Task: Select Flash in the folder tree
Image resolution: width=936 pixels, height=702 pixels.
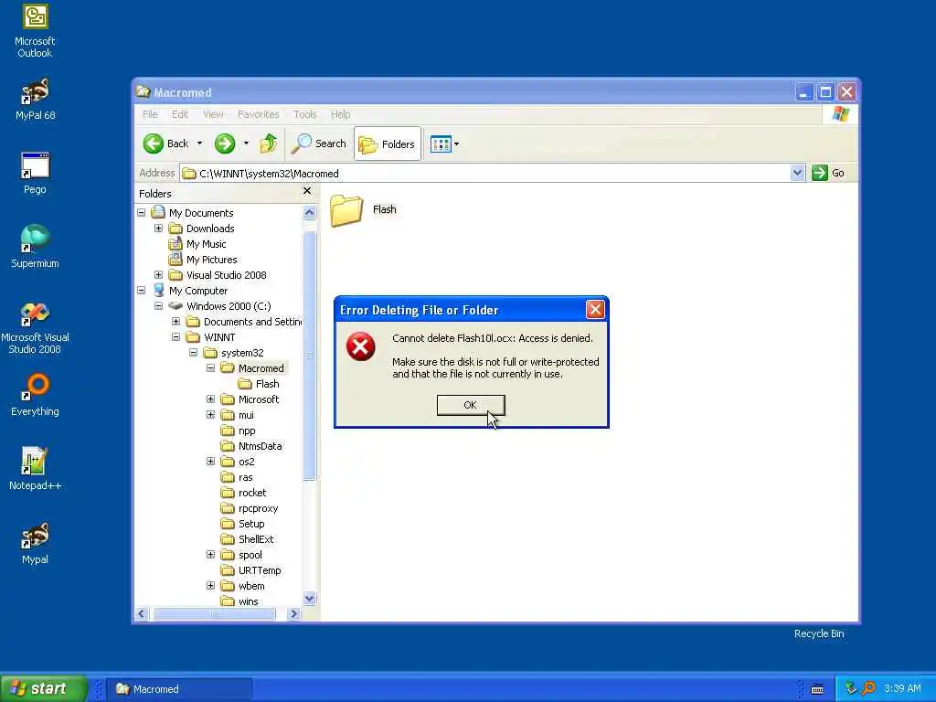Action: (259, 383)
